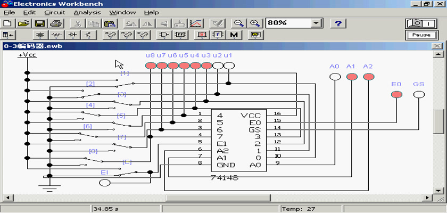Open the File menu
This screenshot has height=213, width=447.
[x=9, y=13]
